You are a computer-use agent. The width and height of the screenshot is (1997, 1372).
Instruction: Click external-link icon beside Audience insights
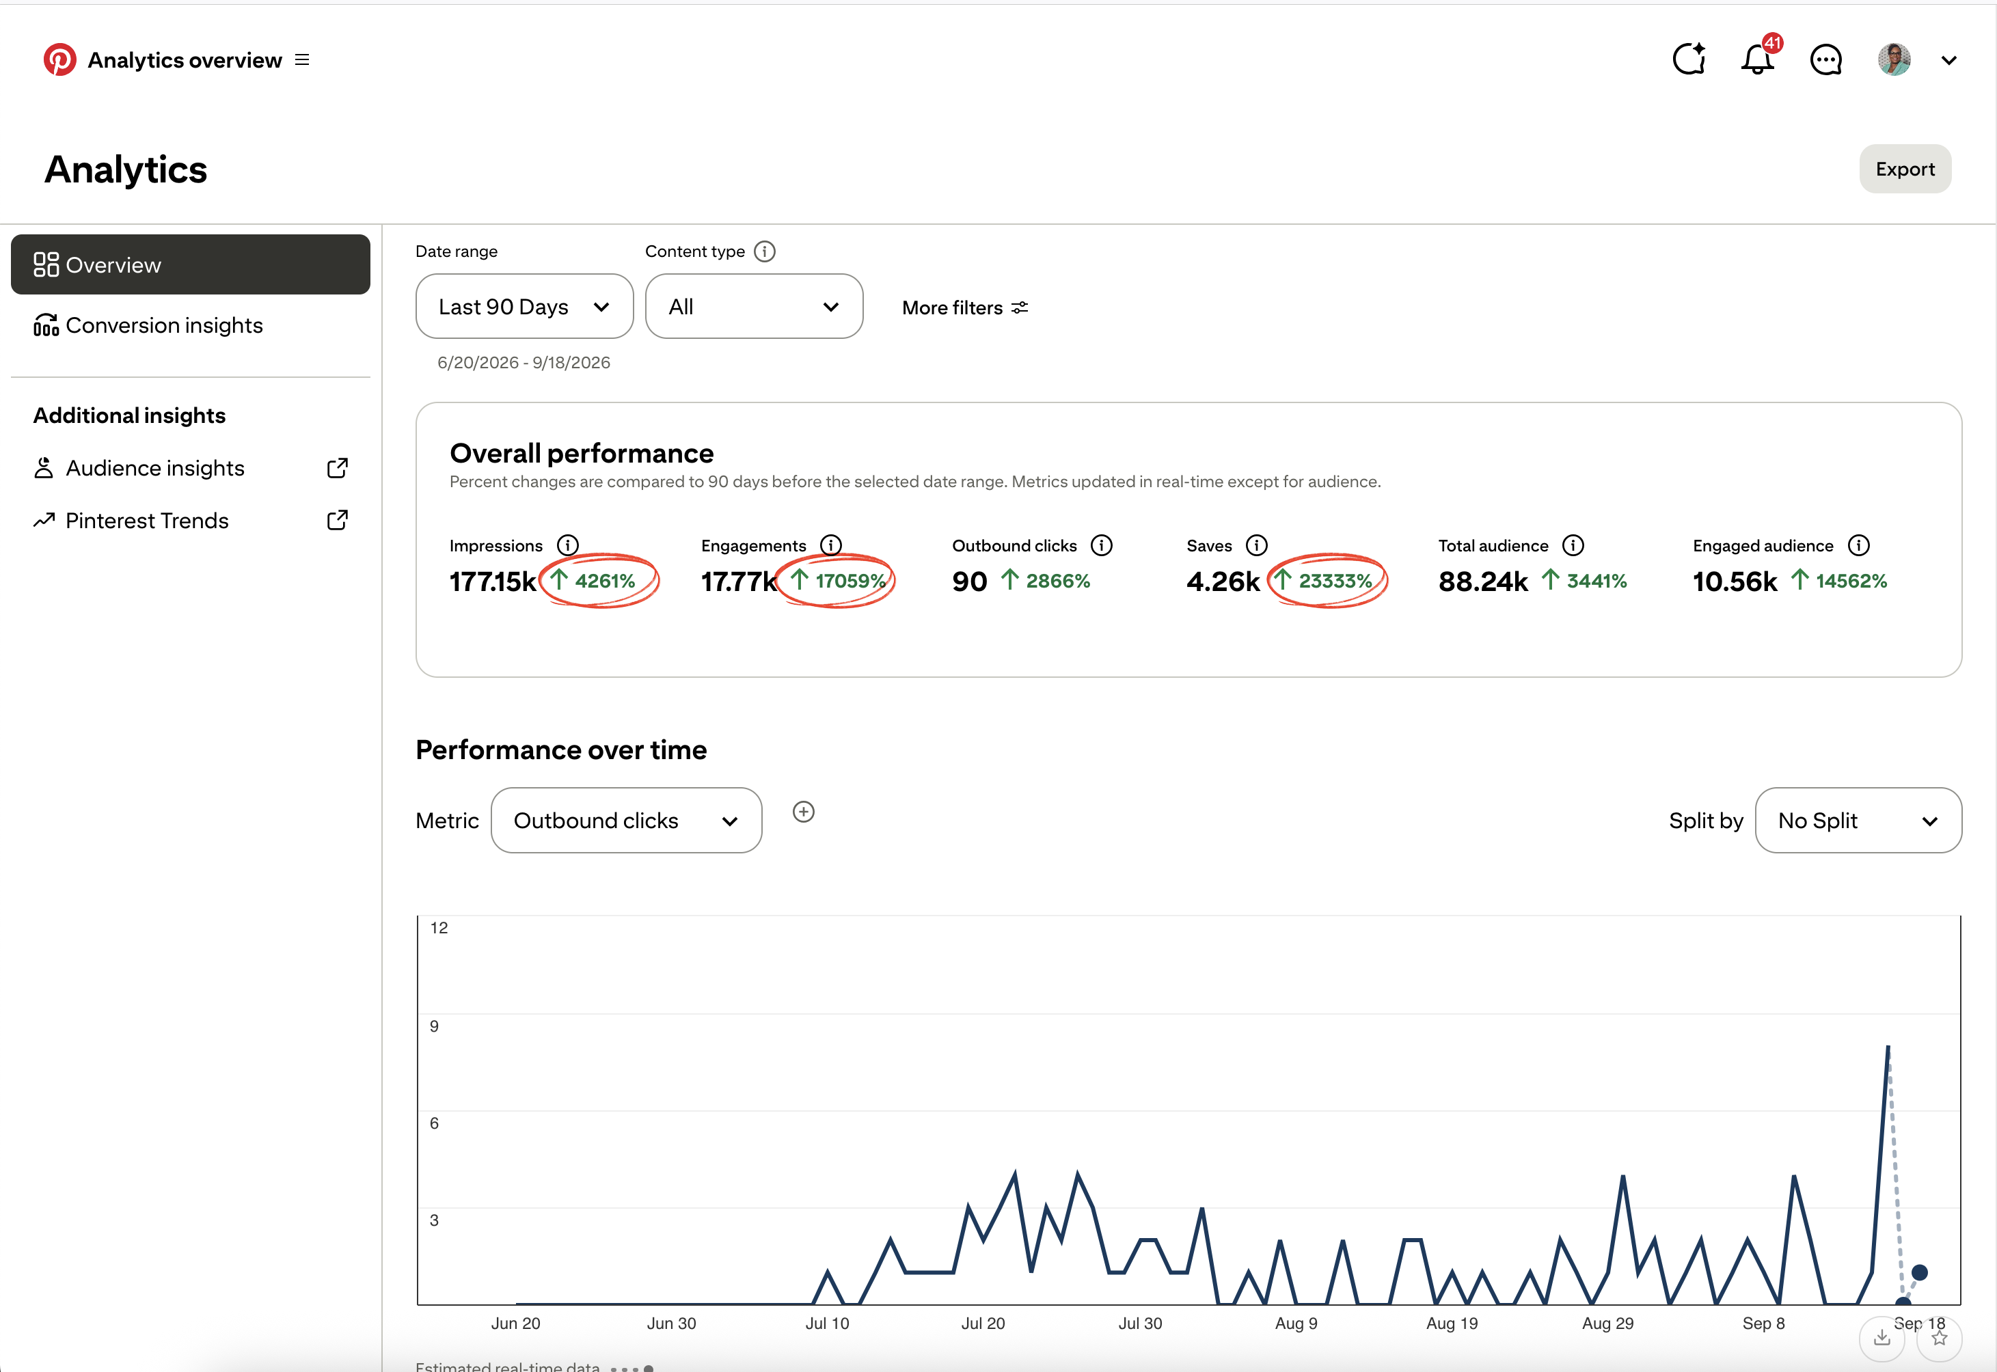tap(337, 467)
